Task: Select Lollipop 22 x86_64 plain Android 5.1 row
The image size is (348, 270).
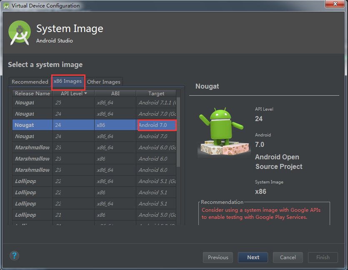Action: [94, 203]
